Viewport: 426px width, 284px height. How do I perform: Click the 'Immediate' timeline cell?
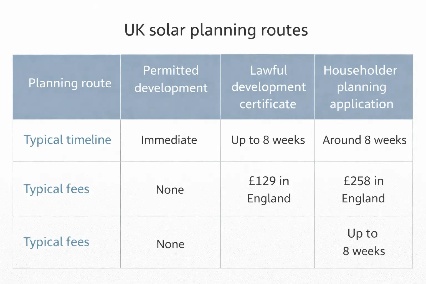(x=169, y=140)
